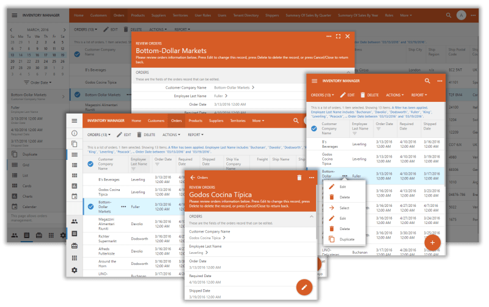Toggle Bottom-Dollar Markets row check in background window
This screenshot has height=307, width=489.
(x=78, y=95)
